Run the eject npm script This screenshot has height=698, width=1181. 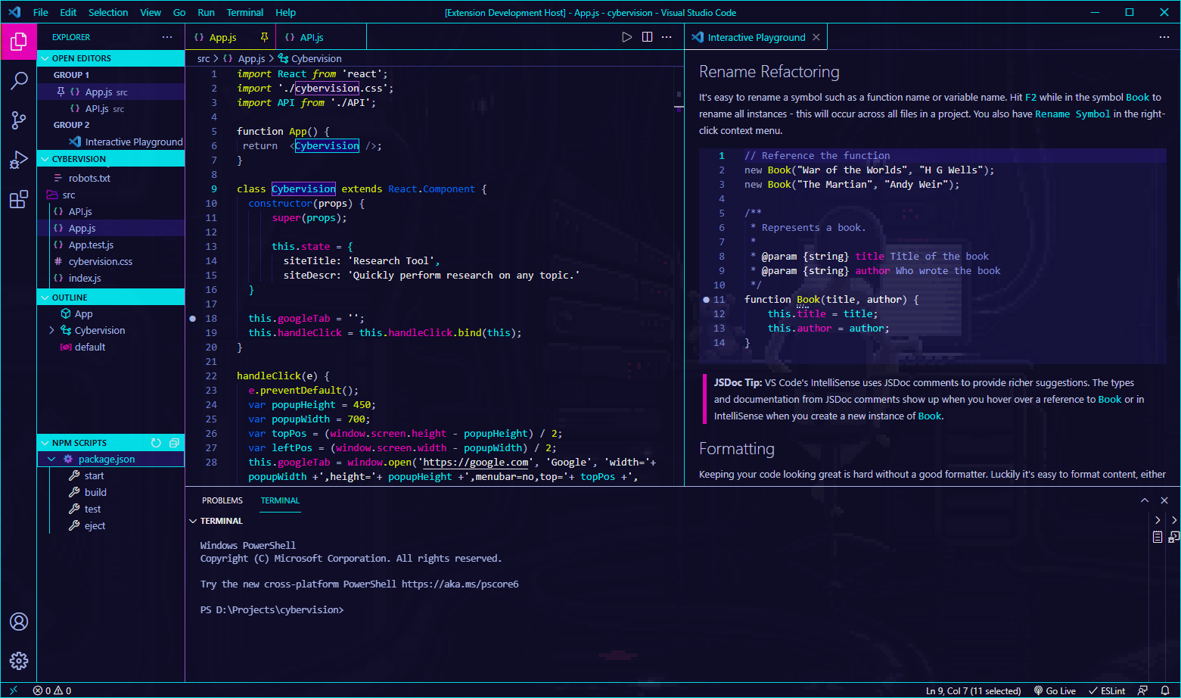click(95, 525)
